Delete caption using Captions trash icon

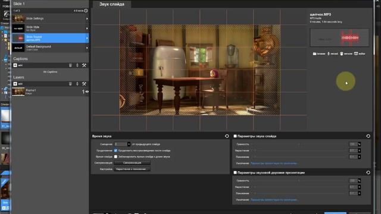click(70, 65)
